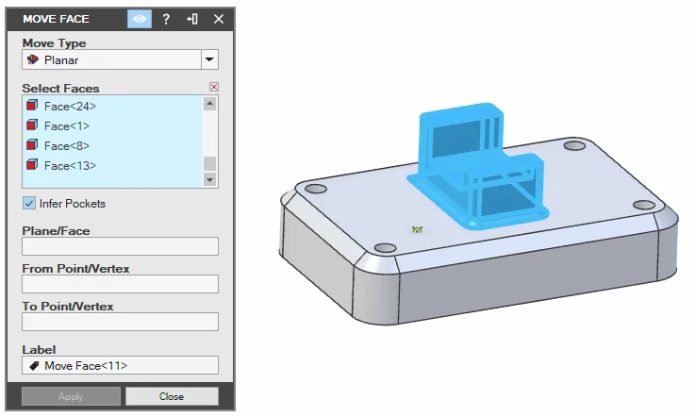Click the Label field showing Move Face<11>

coord(120,365)
